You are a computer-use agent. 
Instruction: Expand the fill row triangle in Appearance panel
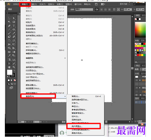click(140, 88)
